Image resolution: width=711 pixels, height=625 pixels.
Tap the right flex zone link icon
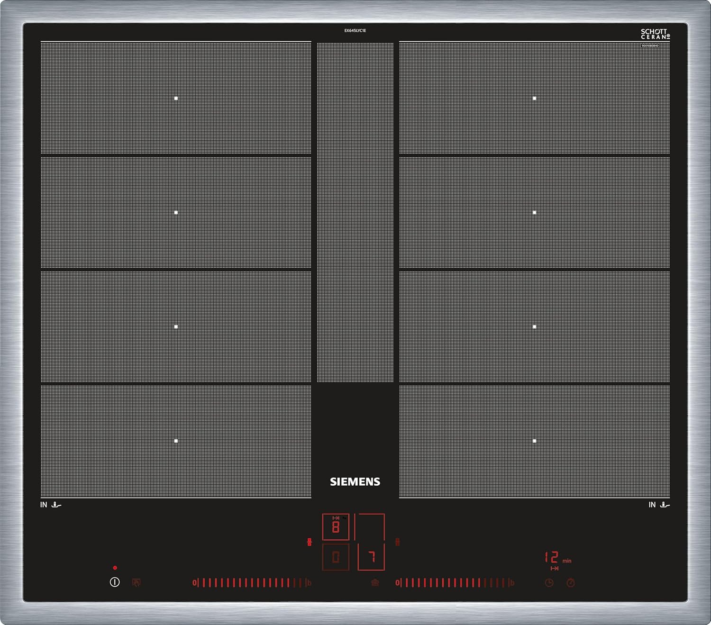tap(397, 542)
